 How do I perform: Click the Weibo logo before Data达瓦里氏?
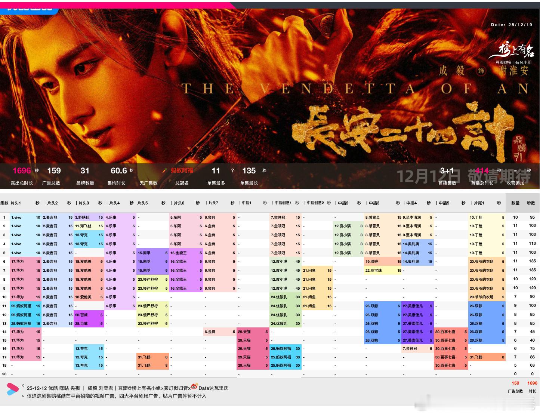pyautogui.click(x=194, y=386)
